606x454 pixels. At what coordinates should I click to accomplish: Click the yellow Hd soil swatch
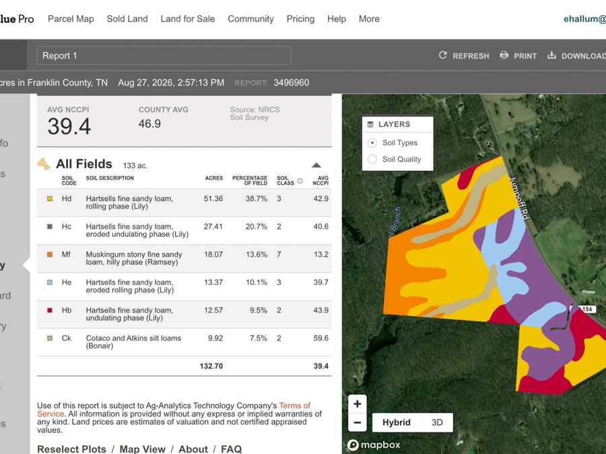[49, 198]
